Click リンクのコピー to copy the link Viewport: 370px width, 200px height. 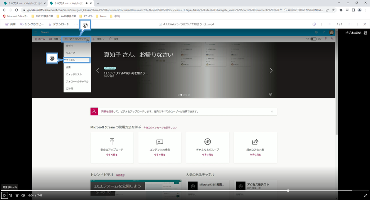point(32,24)
